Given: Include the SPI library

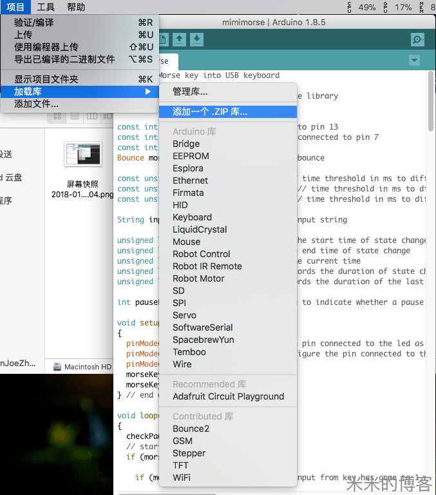Looking at the screenshot, I should [228, 303].
